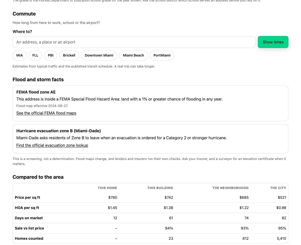Click the THIS BUILDING column header
The height and width of the screenshot is (245, 301).
click(x=160, y=188)
